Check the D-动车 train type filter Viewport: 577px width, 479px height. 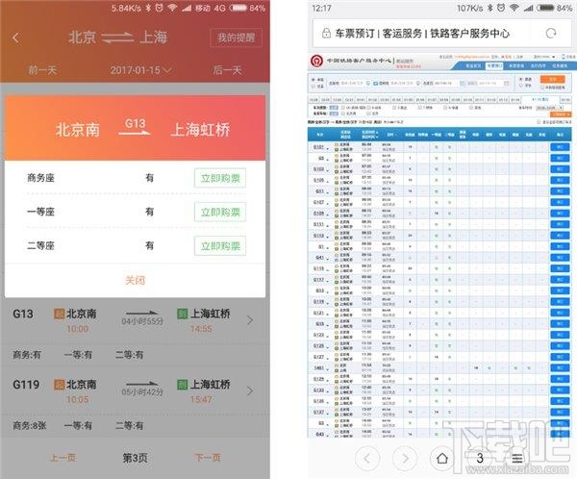point(368,108)
